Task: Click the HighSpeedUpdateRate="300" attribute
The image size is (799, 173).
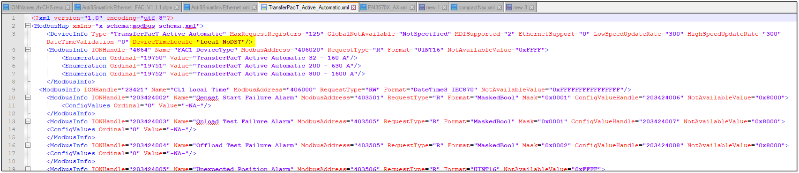Action: click(x=734, y=34)
